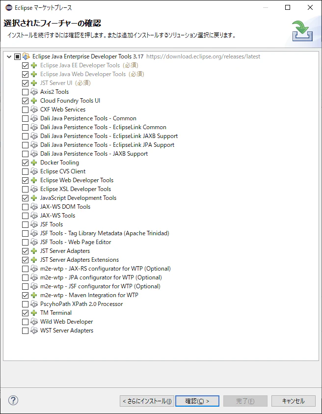322x414 pixels.
Task: Click the Eclipse Java Enterprise Developer Tools package icon
Action: (x=26, y=56)
